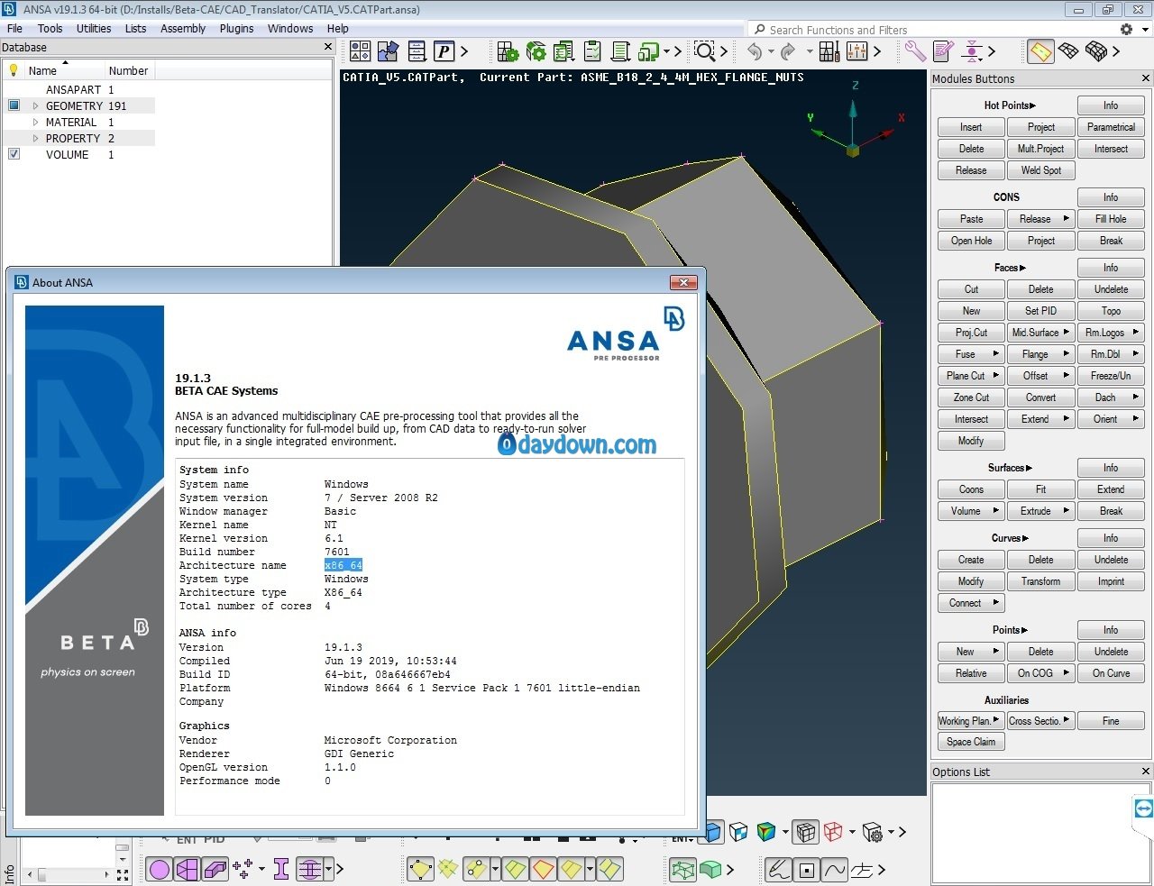This screenshot has height=886, width=1154.
Task: Click the four-shapes database browser icon
Action: [x=361, y=51]
